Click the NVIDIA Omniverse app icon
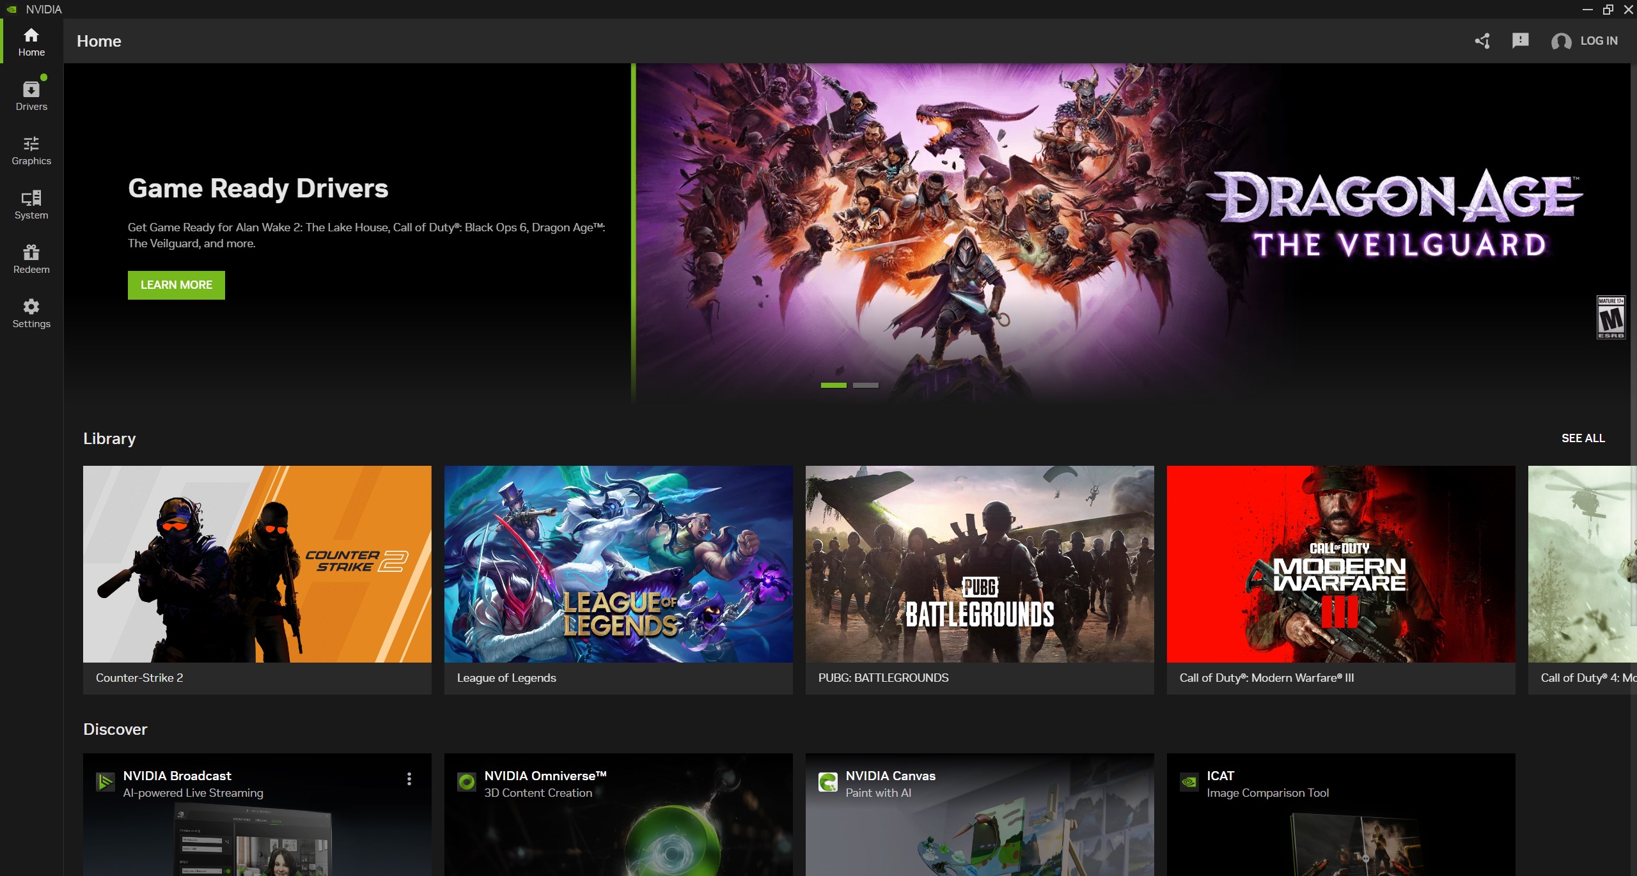Viewport: 1637px width, 876px height. 467,781
